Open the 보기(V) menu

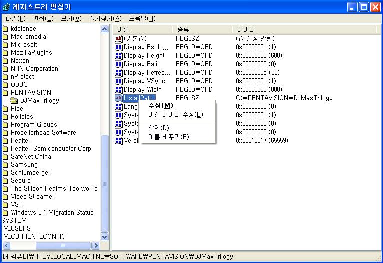pyautogui.click(x=71, y=19)
